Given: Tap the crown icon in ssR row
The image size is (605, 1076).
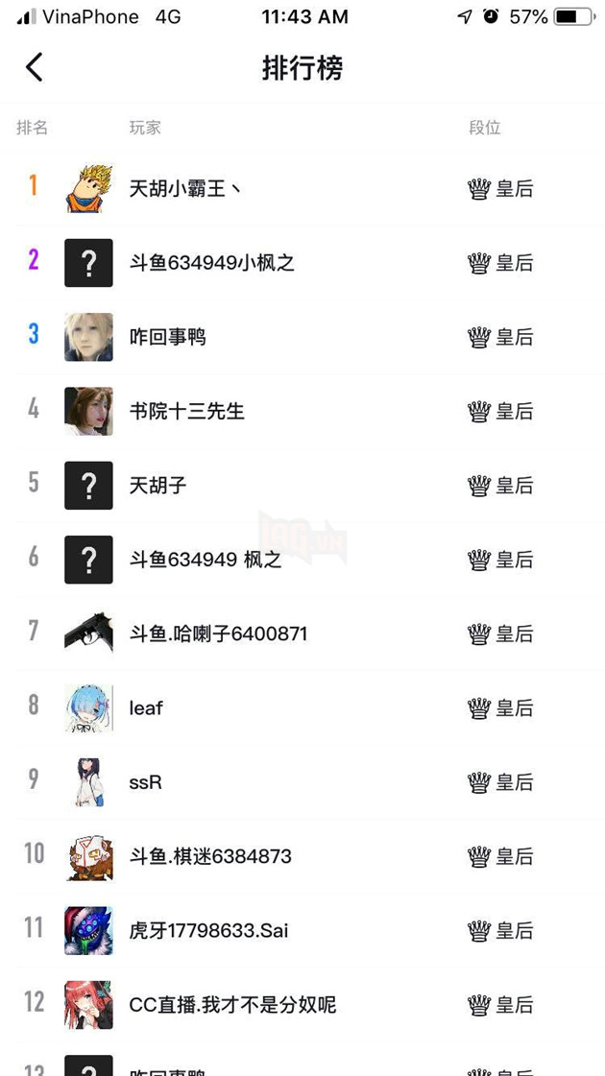Looking at the screenshot, I should pos(479,781).
